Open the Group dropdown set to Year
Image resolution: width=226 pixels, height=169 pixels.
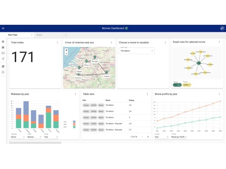(51, 137)
